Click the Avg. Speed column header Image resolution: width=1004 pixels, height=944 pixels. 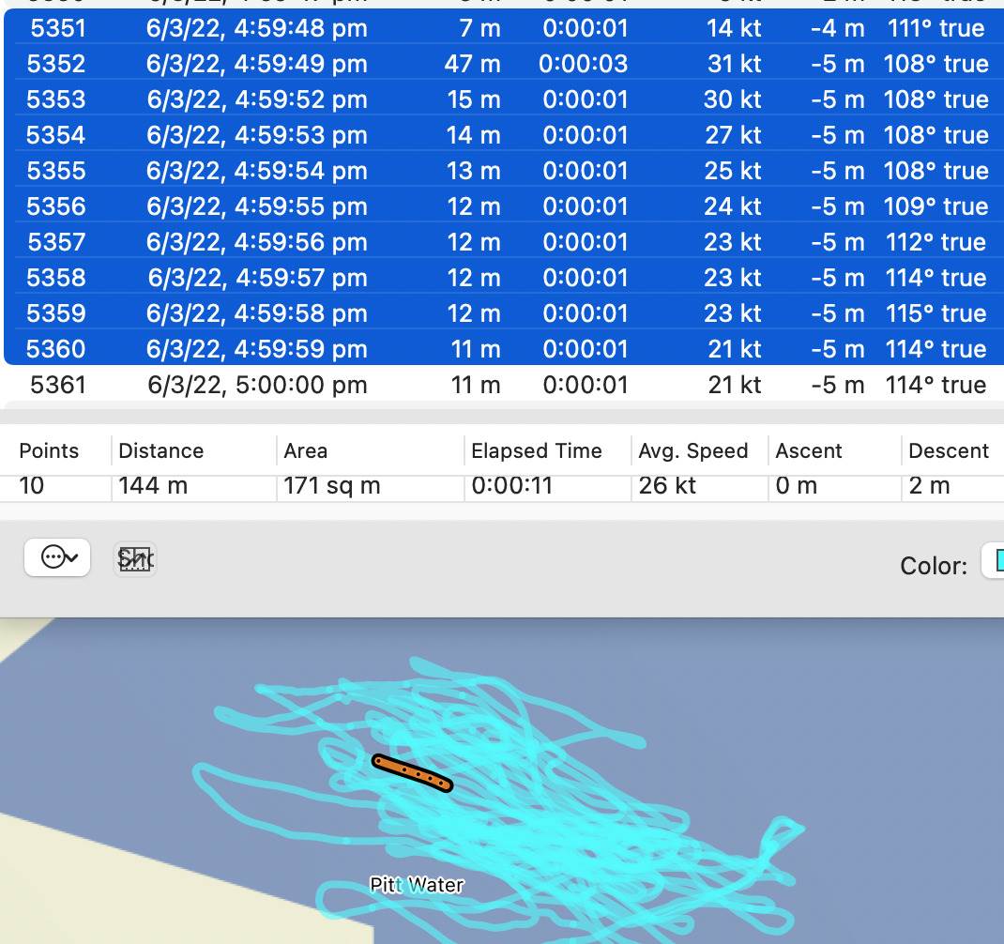pos(693,450)
